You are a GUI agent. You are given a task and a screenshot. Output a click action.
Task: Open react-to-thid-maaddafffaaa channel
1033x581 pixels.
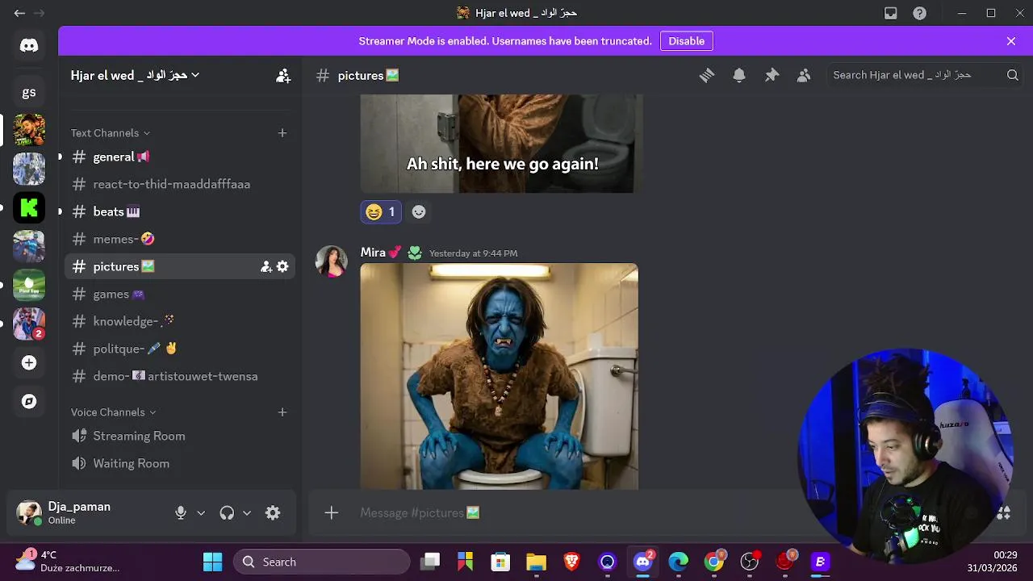[180, 184]
